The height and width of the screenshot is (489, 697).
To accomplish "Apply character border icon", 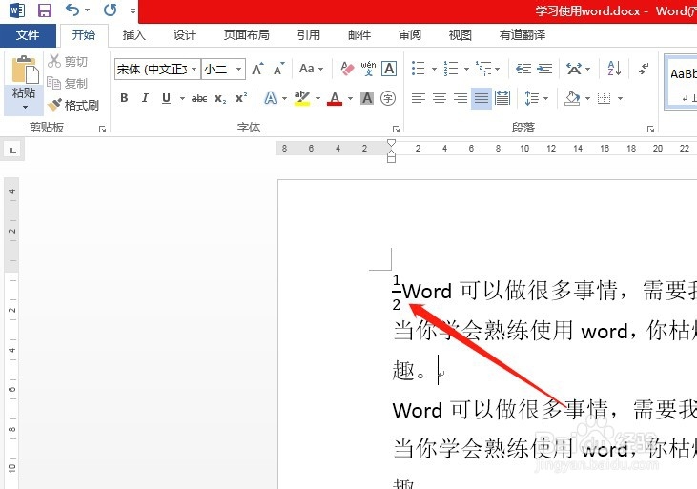I will (389, 69).
